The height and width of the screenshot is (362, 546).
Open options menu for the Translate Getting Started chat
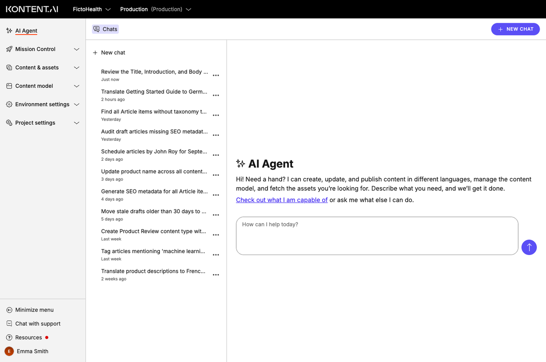tap(216, 95)
